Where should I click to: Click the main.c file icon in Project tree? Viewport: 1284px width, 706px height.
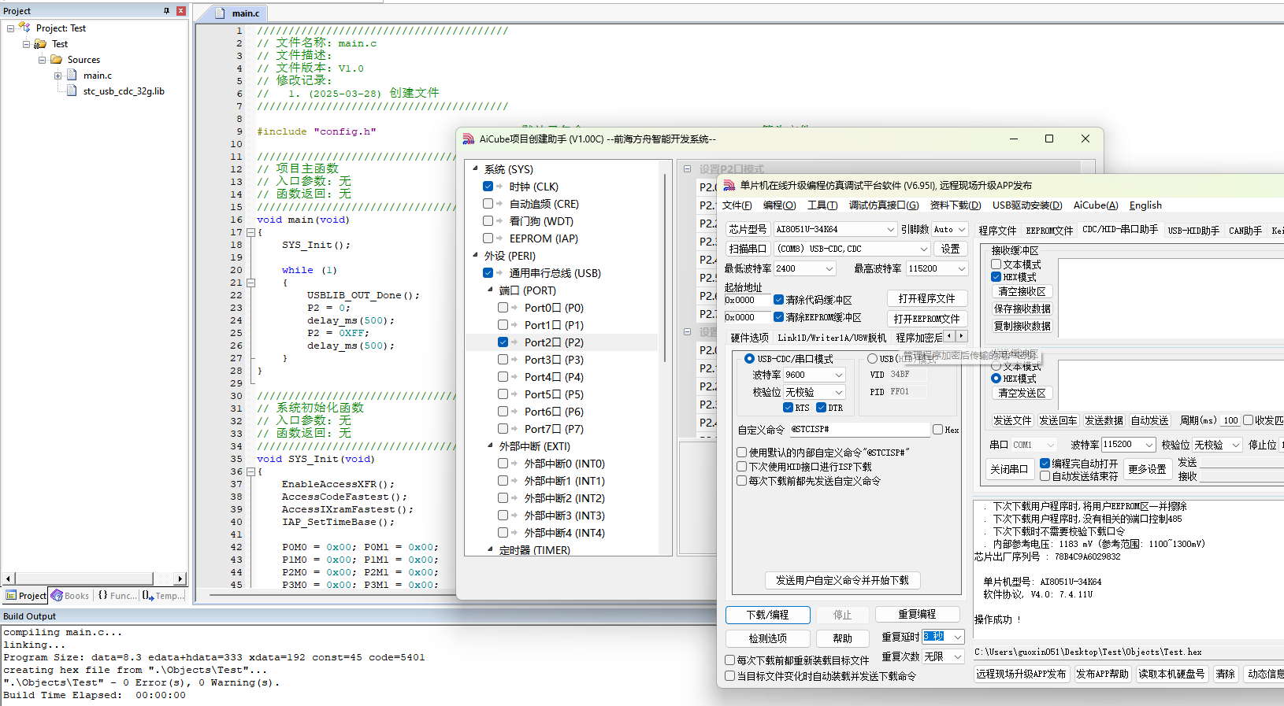[x=72, y=76]
